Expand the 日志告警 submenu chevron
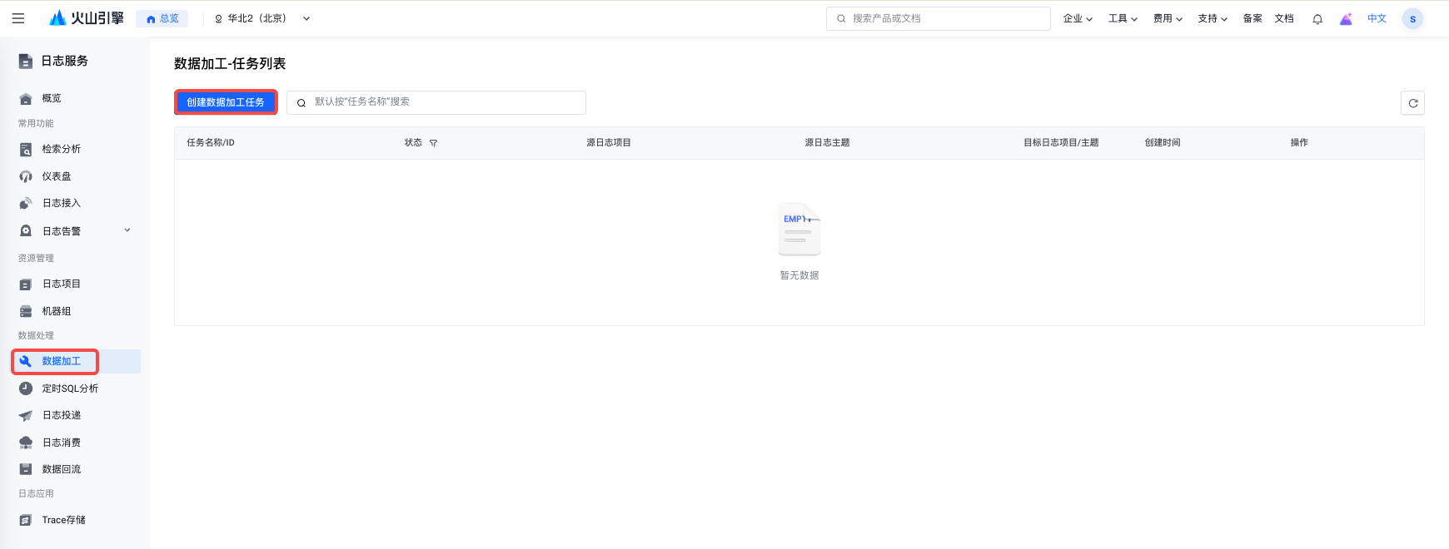The height and width of the screenshot is (549, 1449). tap(127, 230)
